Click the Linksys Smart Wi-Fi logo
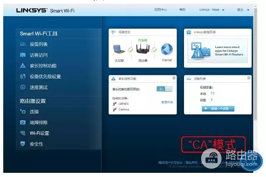Image resolution: width=266 pixels, height=177 pixels. tap(45, 10)
